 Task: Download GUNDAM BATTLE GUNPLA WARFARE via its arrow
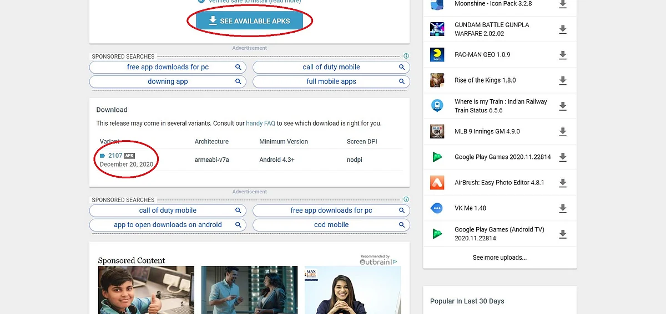tap(563, 29)
